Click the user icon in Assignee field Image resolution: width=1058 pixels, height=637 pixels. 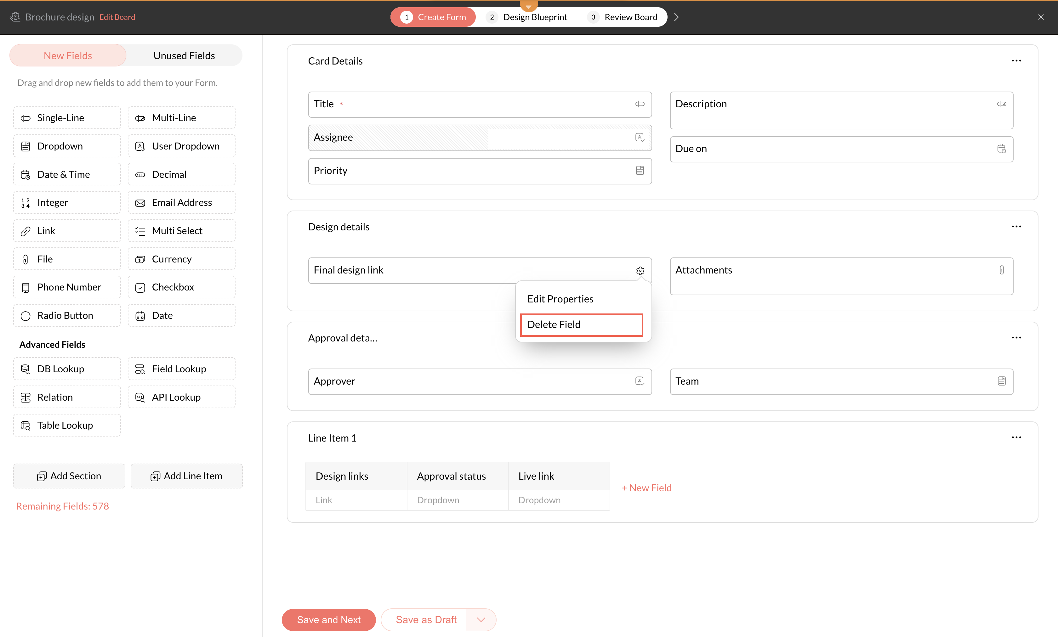(x=639, y=137)
